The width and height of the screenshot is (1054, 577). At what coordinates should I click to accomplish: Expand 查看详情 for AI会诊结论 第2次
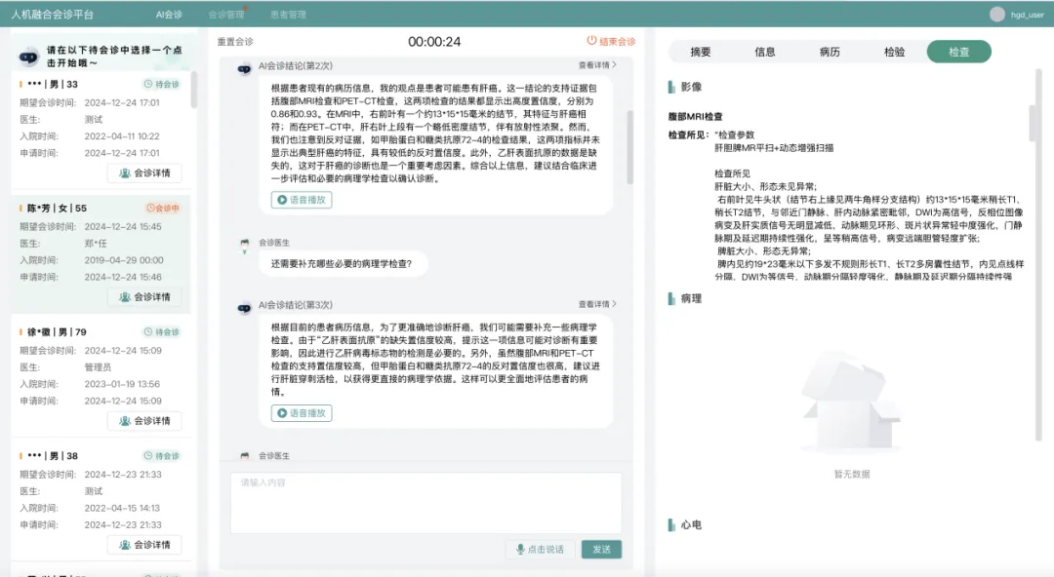[597, 65]
